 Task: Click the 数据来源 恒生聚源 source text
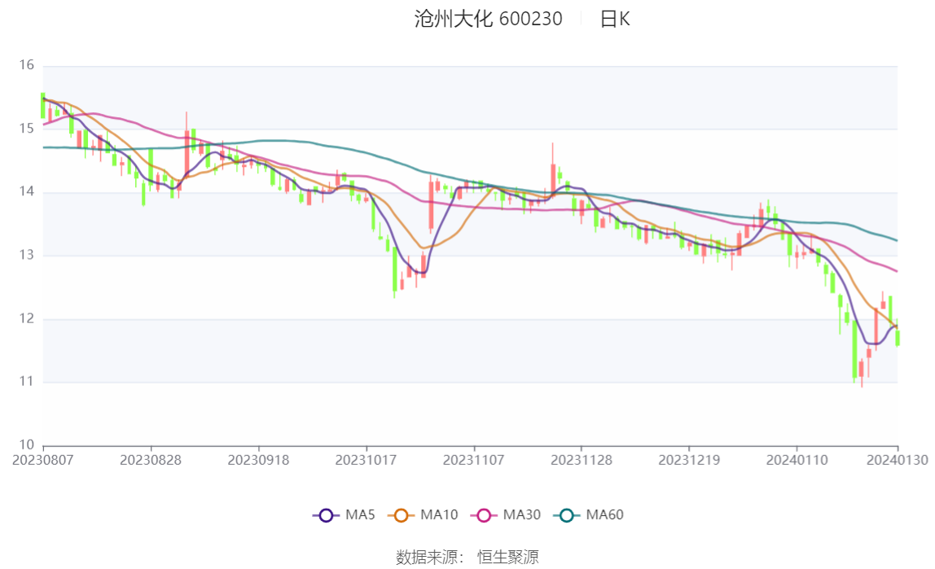tap(467, 557)
